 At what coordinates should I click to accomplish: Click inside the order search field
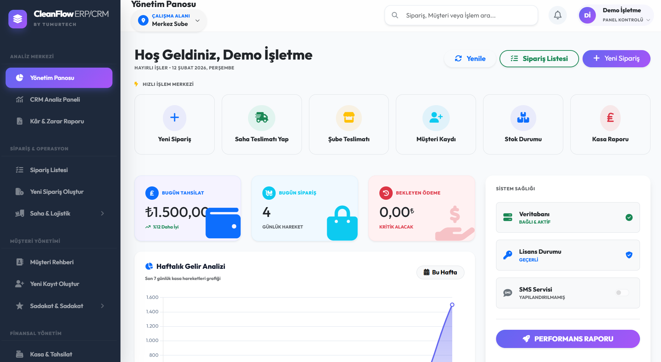461,15
